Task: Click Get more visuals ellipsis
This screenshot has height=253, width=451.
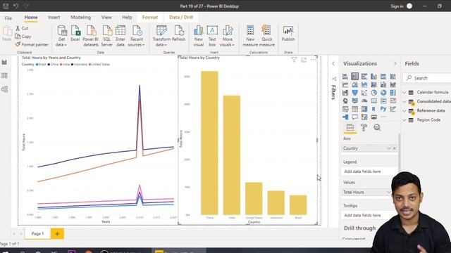Action: click(x=383, y=117)
